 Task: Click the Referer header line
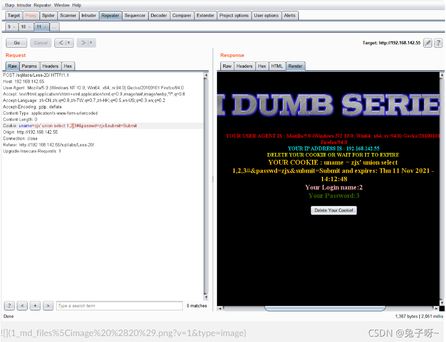point(48,145)
